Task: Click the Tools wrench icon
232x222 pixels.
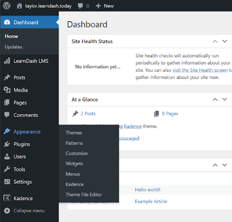Action: click(7, 169)
